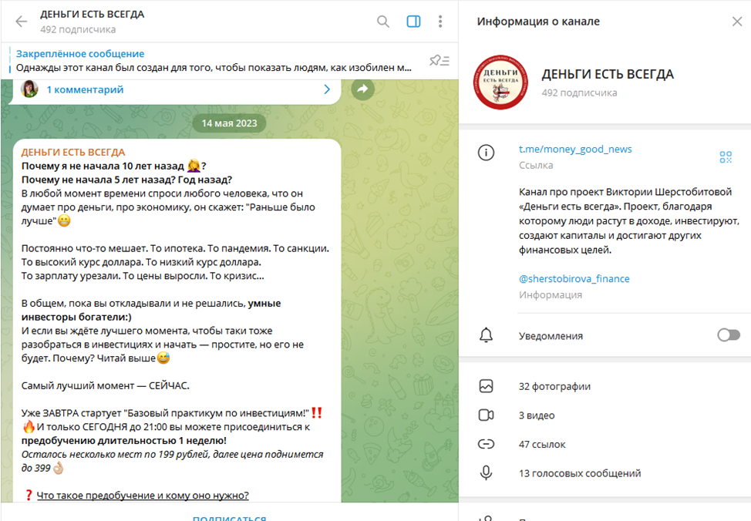Expand the 1 комментарий chevron arrow
This screenshot has height=521, width=751.
coord(327,89)
